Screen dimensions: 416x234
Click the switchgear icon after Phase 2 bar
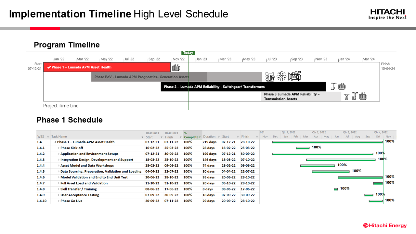coord(333,86)
